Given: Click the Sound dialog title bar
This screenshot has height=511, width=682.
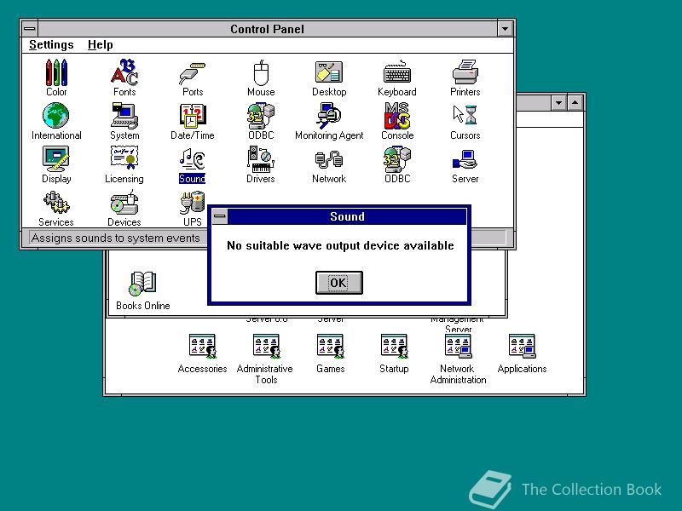Looking at the screenshot, I should [347, 216].
